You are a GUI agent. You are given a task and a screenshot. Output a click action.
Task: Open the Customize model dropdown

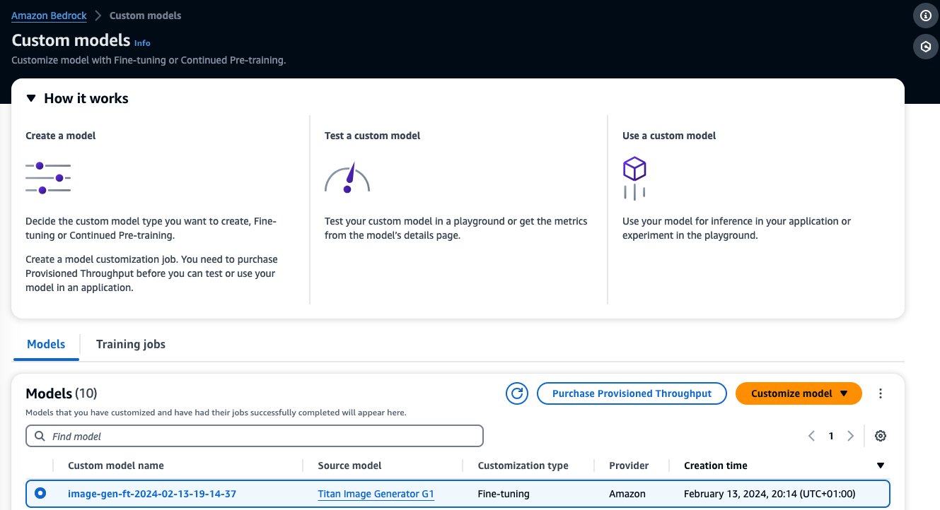[x=799, y=393]
